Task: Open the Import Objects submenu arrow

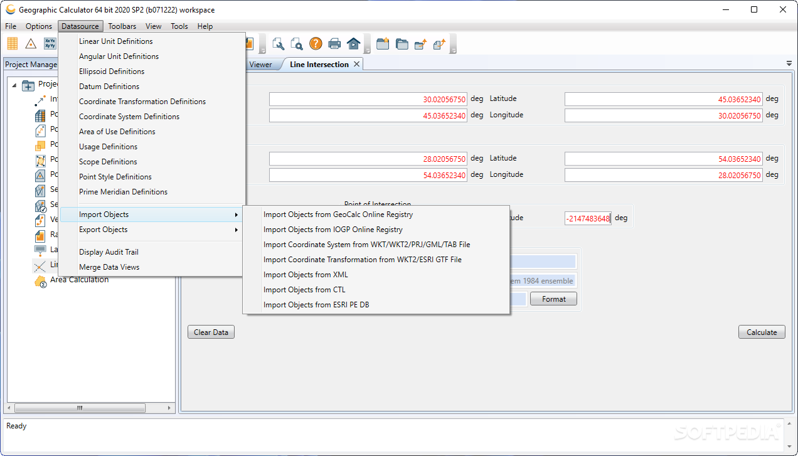Action: point(237,215)
